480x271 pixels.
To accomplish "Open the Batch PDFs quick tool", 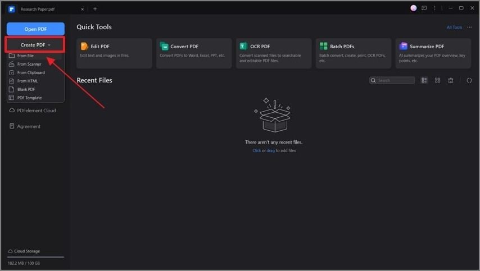I will pos(354,53).
